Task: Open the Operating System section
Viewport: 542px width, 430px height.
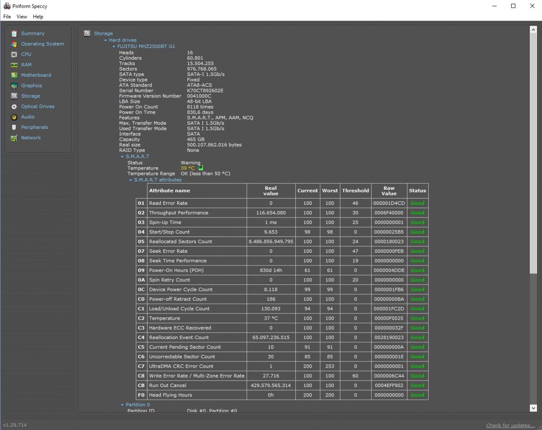Action: click(x=42, y=44)
